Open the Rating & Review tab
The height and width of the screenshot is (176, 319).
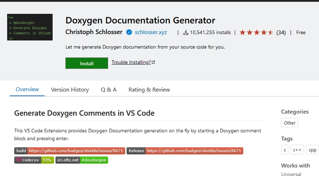(149, 90)
